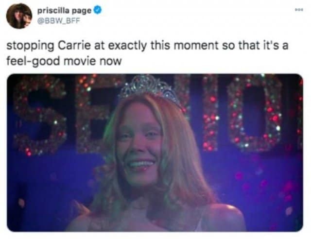Click the tiara in the tweet photo

[148, 86]
